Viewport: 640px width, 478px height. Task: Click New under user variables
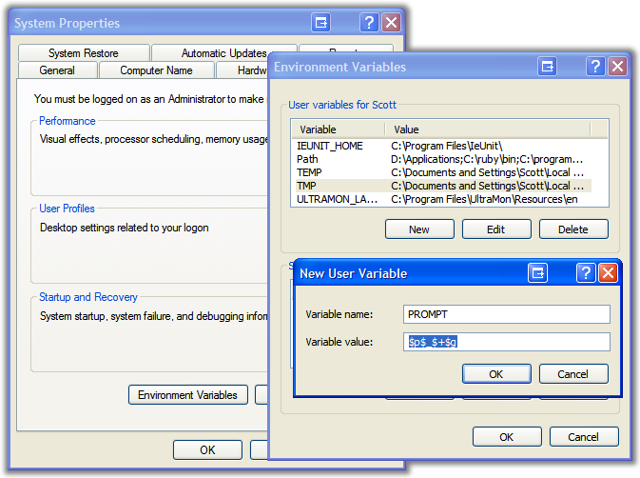(419, 229)
